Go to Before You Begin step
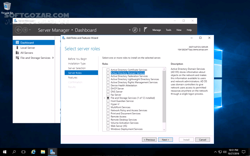250x156 pixels. (77, 59)
